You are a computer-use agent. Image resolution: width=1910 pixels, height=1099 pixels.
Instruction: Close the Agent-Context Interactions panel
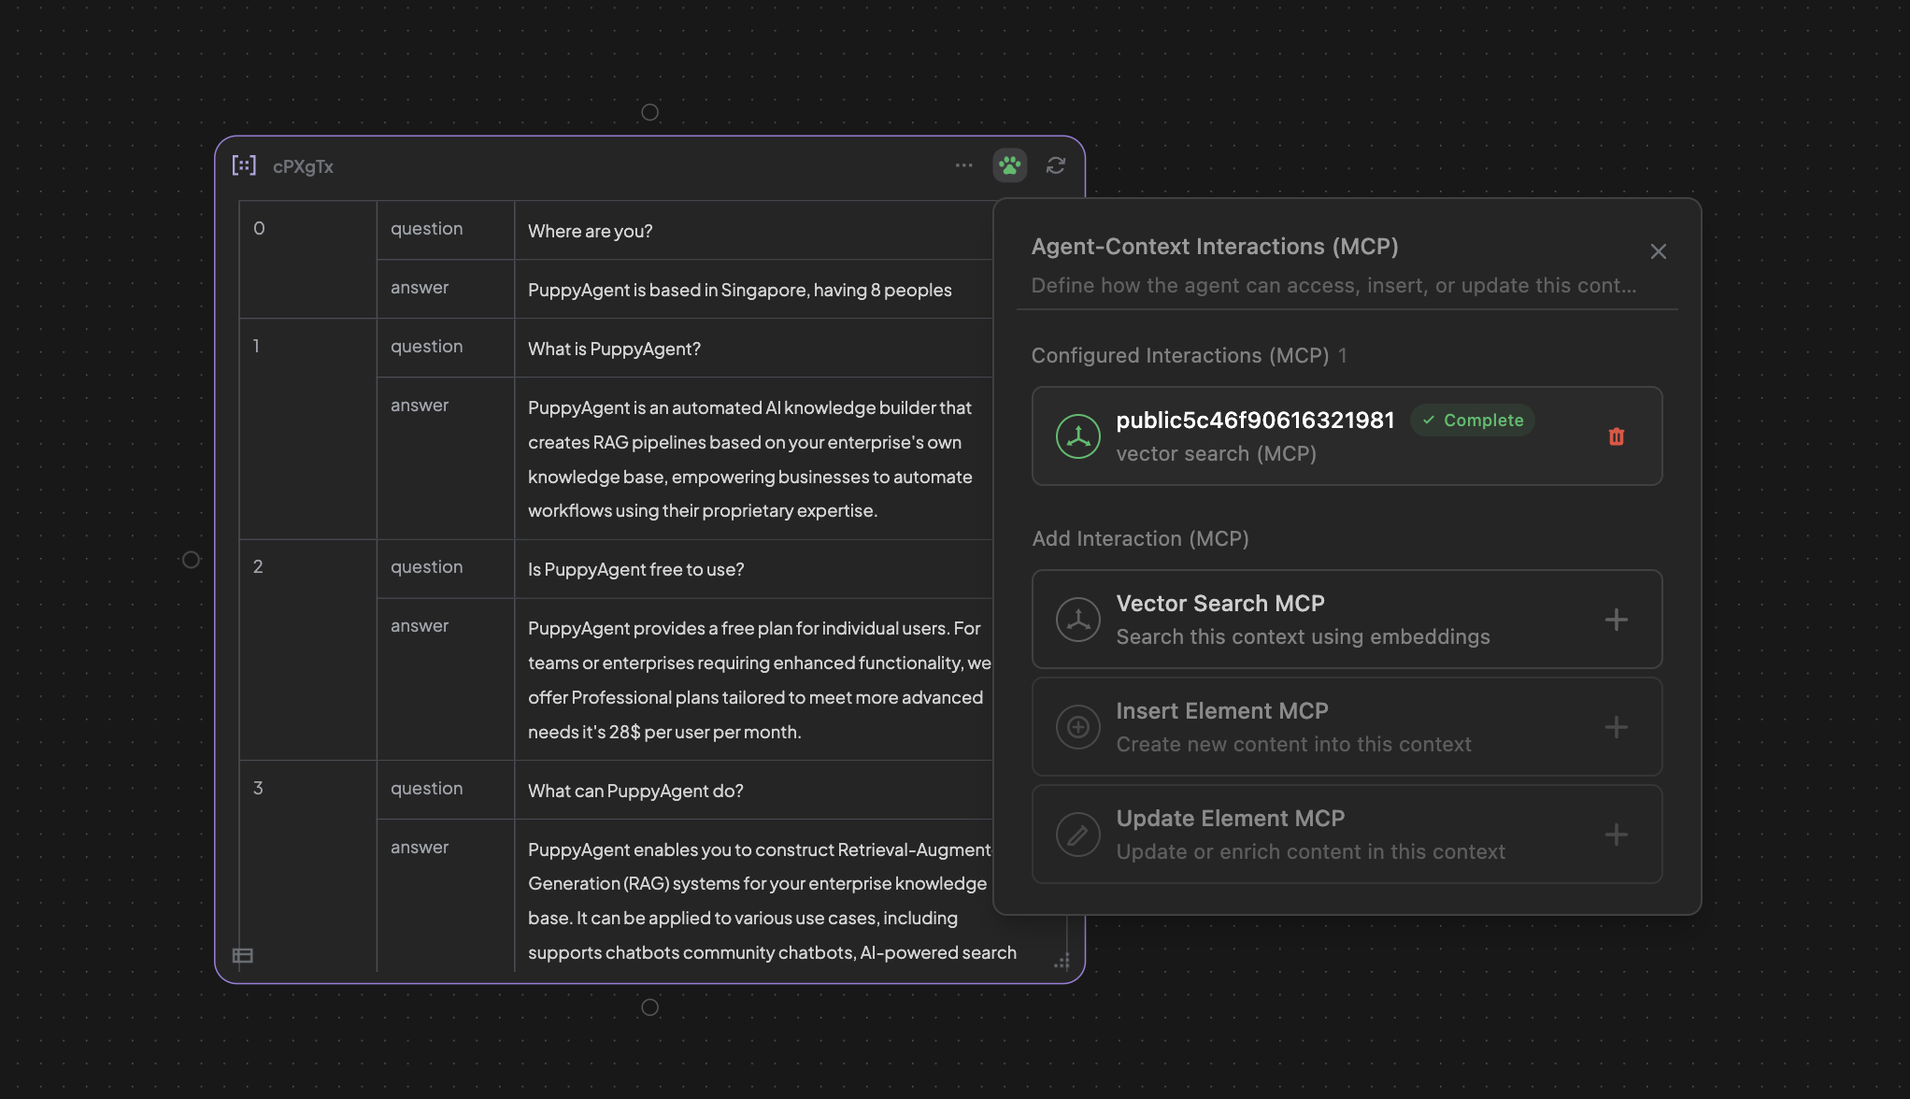coord(1658,251)
